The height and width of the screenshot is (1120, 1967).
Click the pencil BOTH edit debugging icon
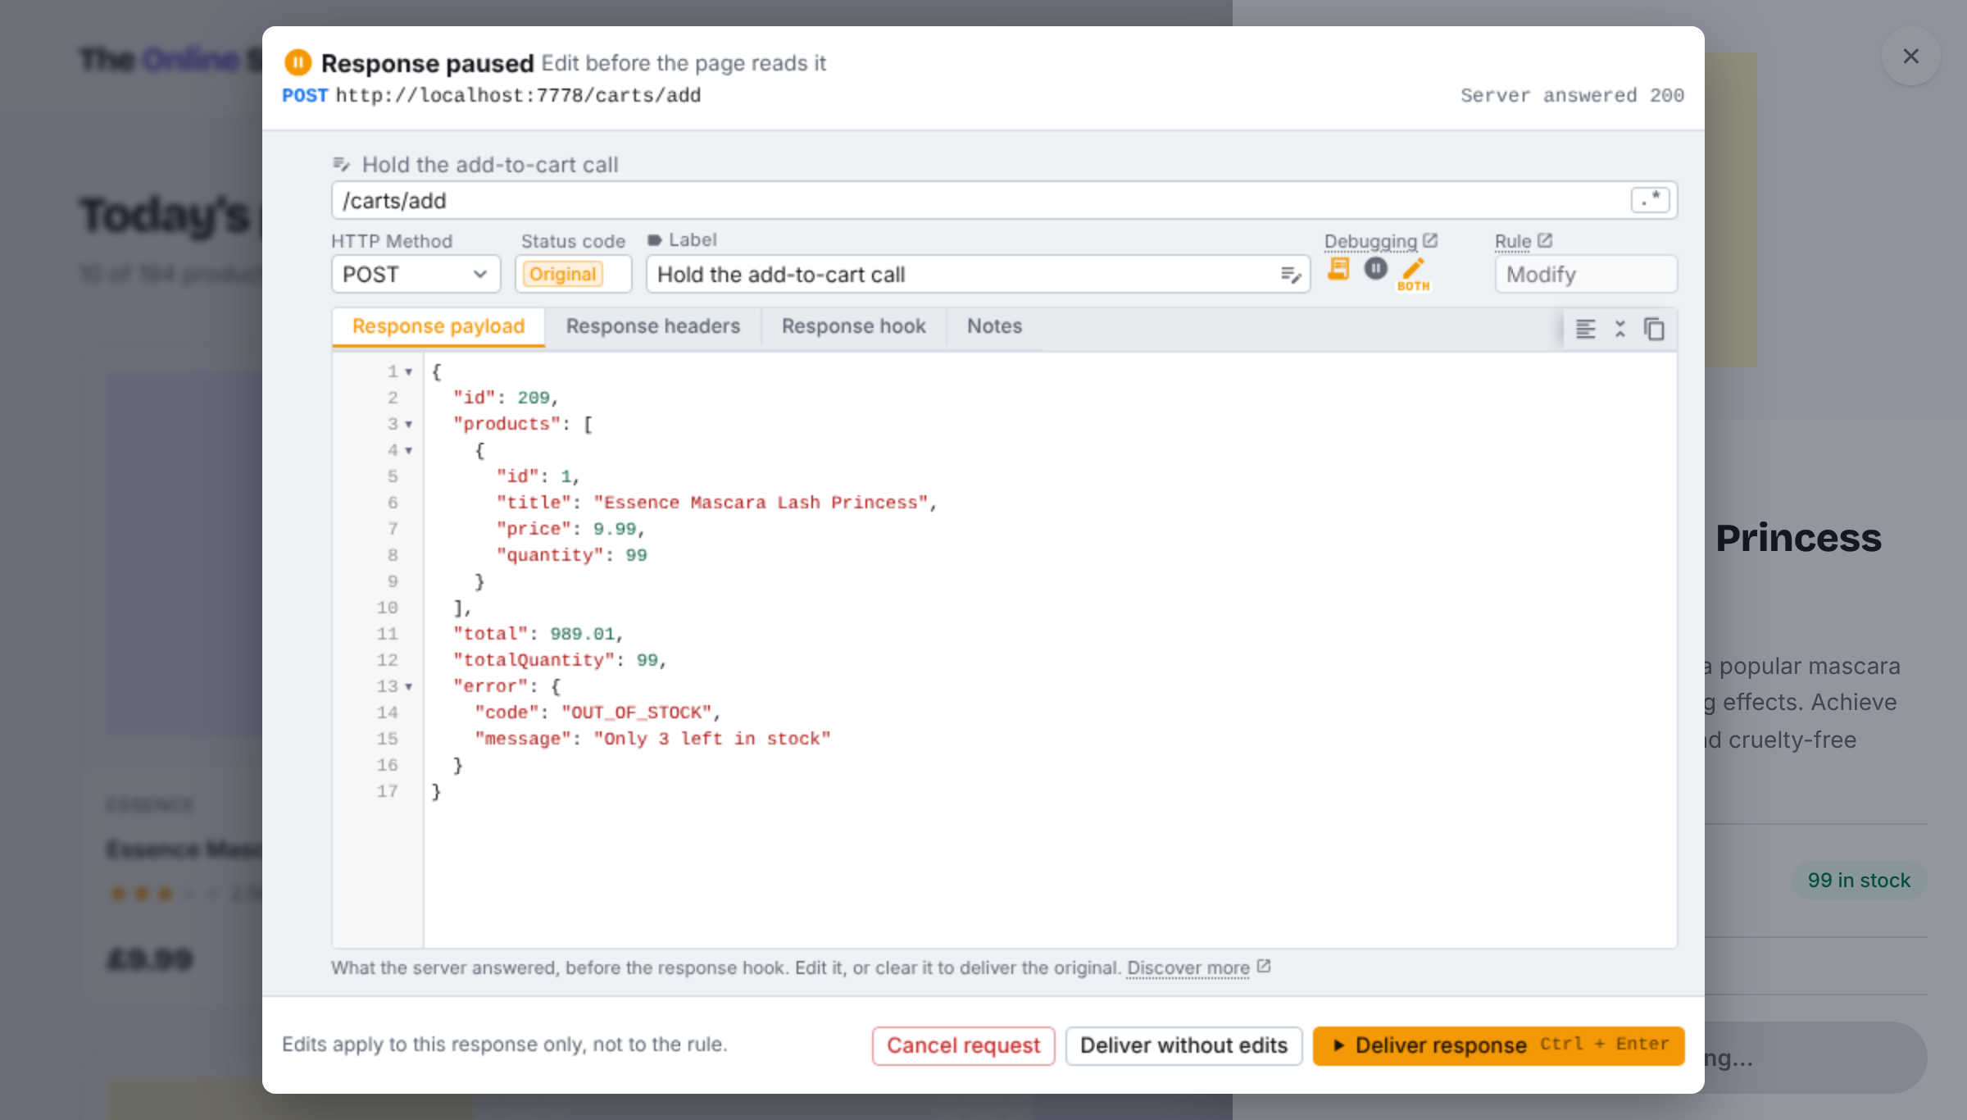point(1414,274)
